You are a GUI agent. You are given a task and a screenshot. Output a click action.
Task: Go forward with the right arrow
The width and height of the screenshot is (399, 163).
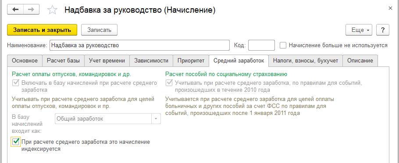click(x=31, y=9)
